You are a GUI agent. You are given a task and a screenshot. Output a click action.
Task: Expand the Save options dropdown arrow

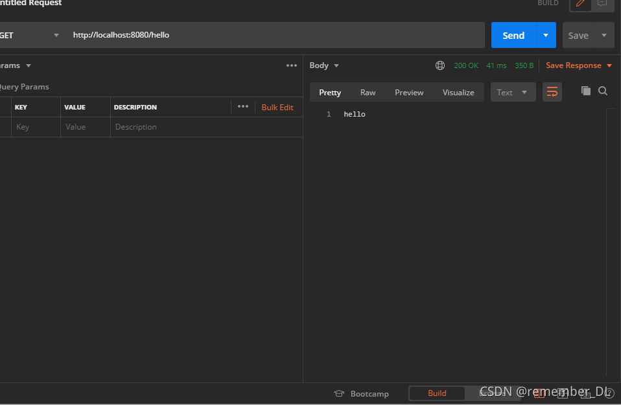604,35
